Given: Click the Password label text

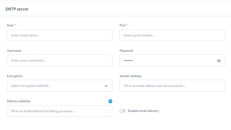Looking at the screenshot, I should tap(126, 51).
